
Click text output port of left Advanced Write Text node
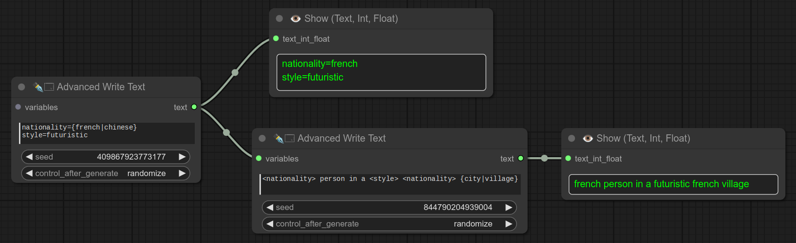pos(194,107)
